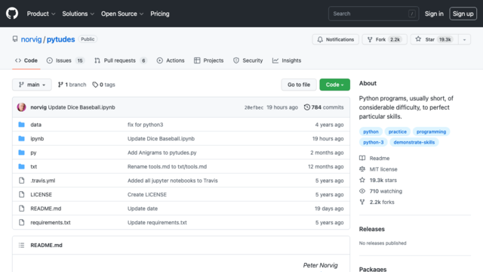Open 'Update Dice Baseball.ipynb' commit message in header
Screen dimensions: 483x272
(82, 107)
